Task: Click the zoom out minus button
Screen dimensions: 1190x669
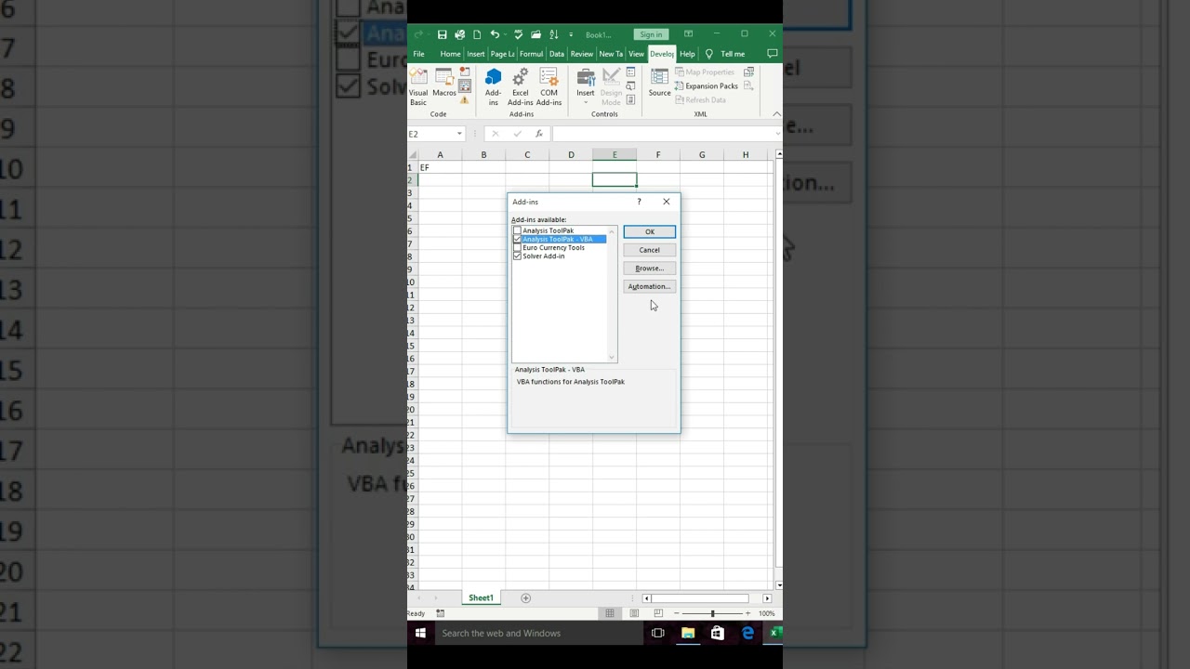Action: (x=677, y=613)
